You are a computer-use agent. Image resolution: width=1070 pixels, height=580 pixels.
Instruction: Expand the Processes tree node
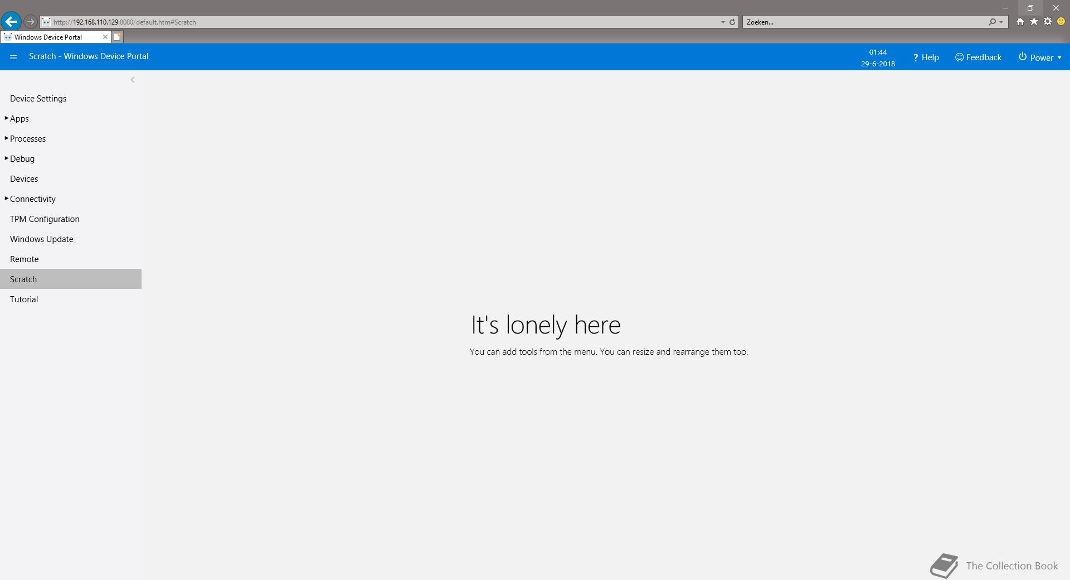7,138
